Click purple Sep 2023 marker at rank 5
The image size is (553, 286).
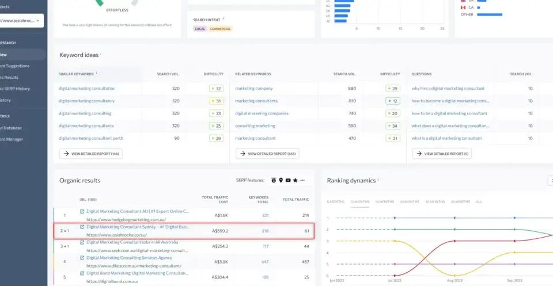click(514, 264)
